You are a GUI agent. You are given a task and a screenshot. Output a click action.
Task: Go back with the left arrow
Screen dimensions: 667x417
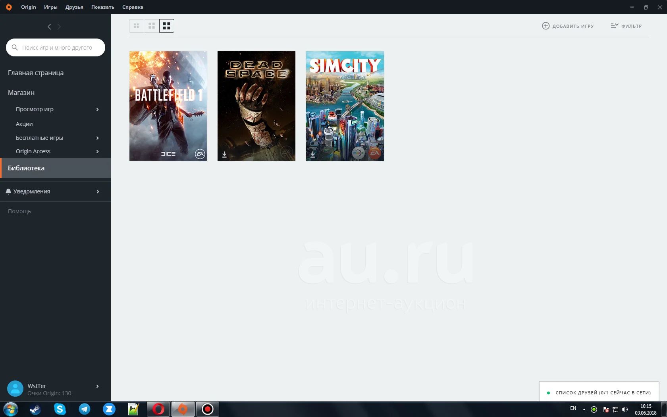coord(49,27)
